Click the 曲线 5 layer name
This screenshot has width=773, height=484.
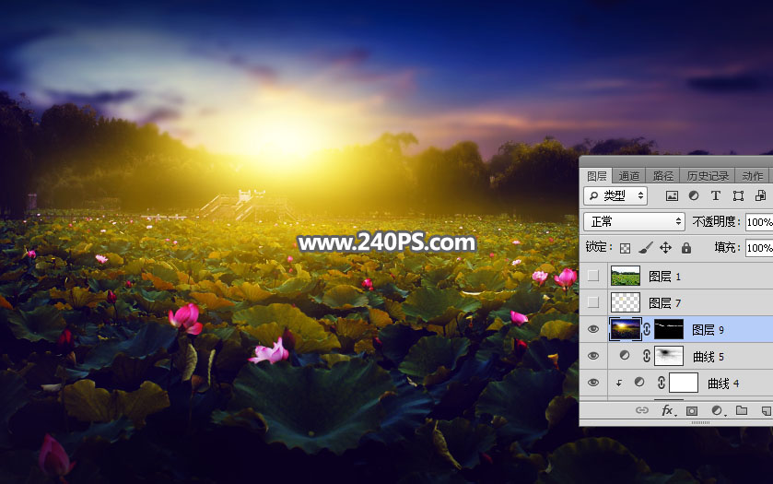coord(708,357)
